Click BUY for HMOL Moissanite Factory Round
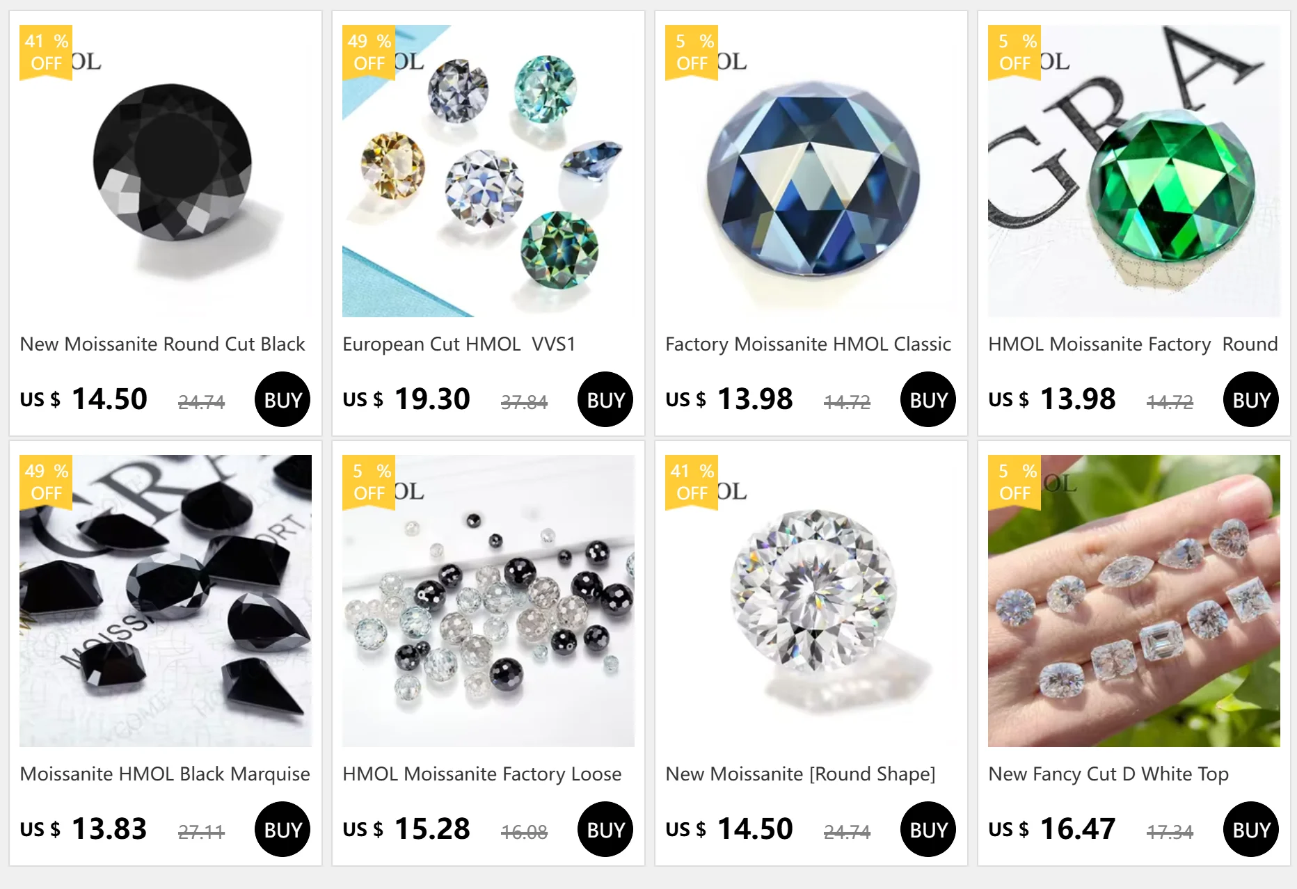Viewport: 1297px width, 889px height. click(1251, 399)
